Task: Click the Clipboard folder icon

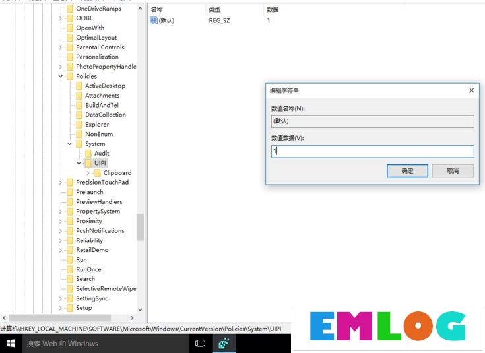Action: [98, 173]
